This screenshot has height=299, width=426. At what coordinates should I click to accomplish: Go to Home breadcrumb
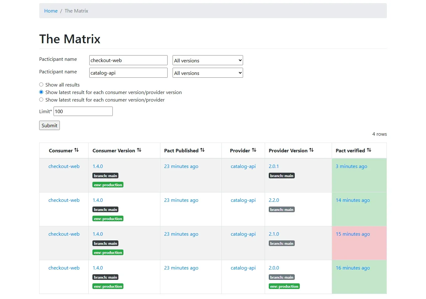coord(51,11)
